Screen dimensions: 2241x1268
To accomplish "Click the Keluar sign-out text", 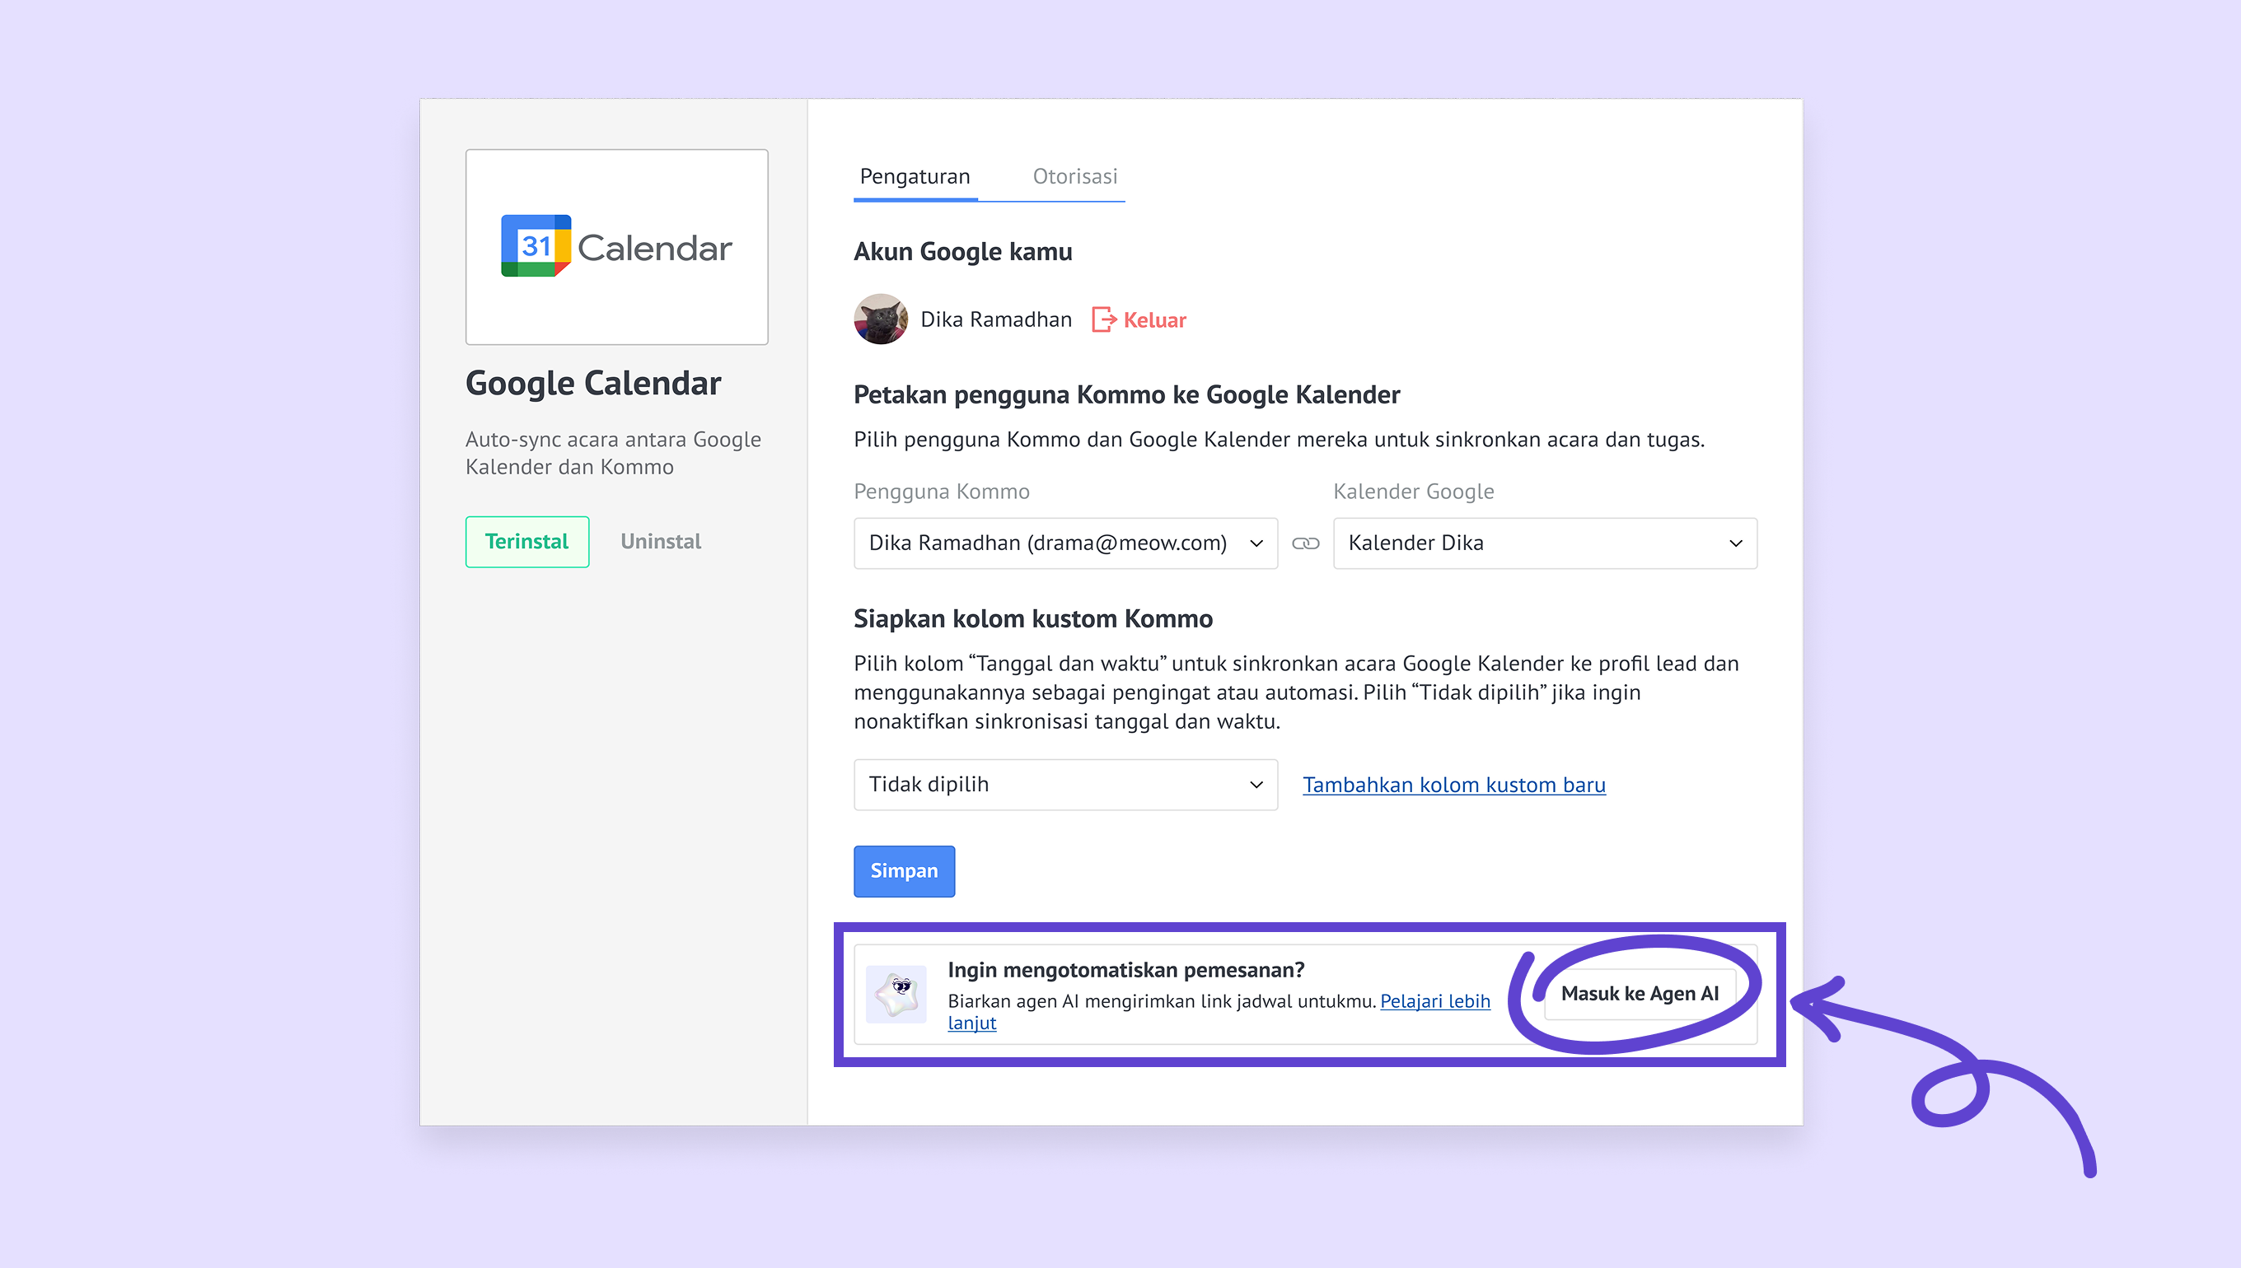I will [1154, 320].
